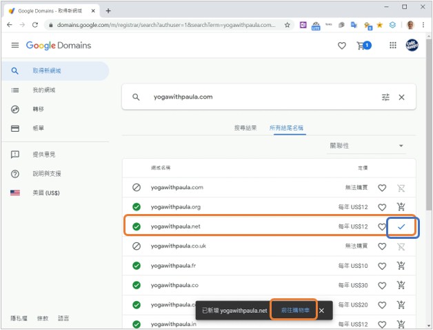
Task: Go back in the browser
Action: click(x=10, y=25)
